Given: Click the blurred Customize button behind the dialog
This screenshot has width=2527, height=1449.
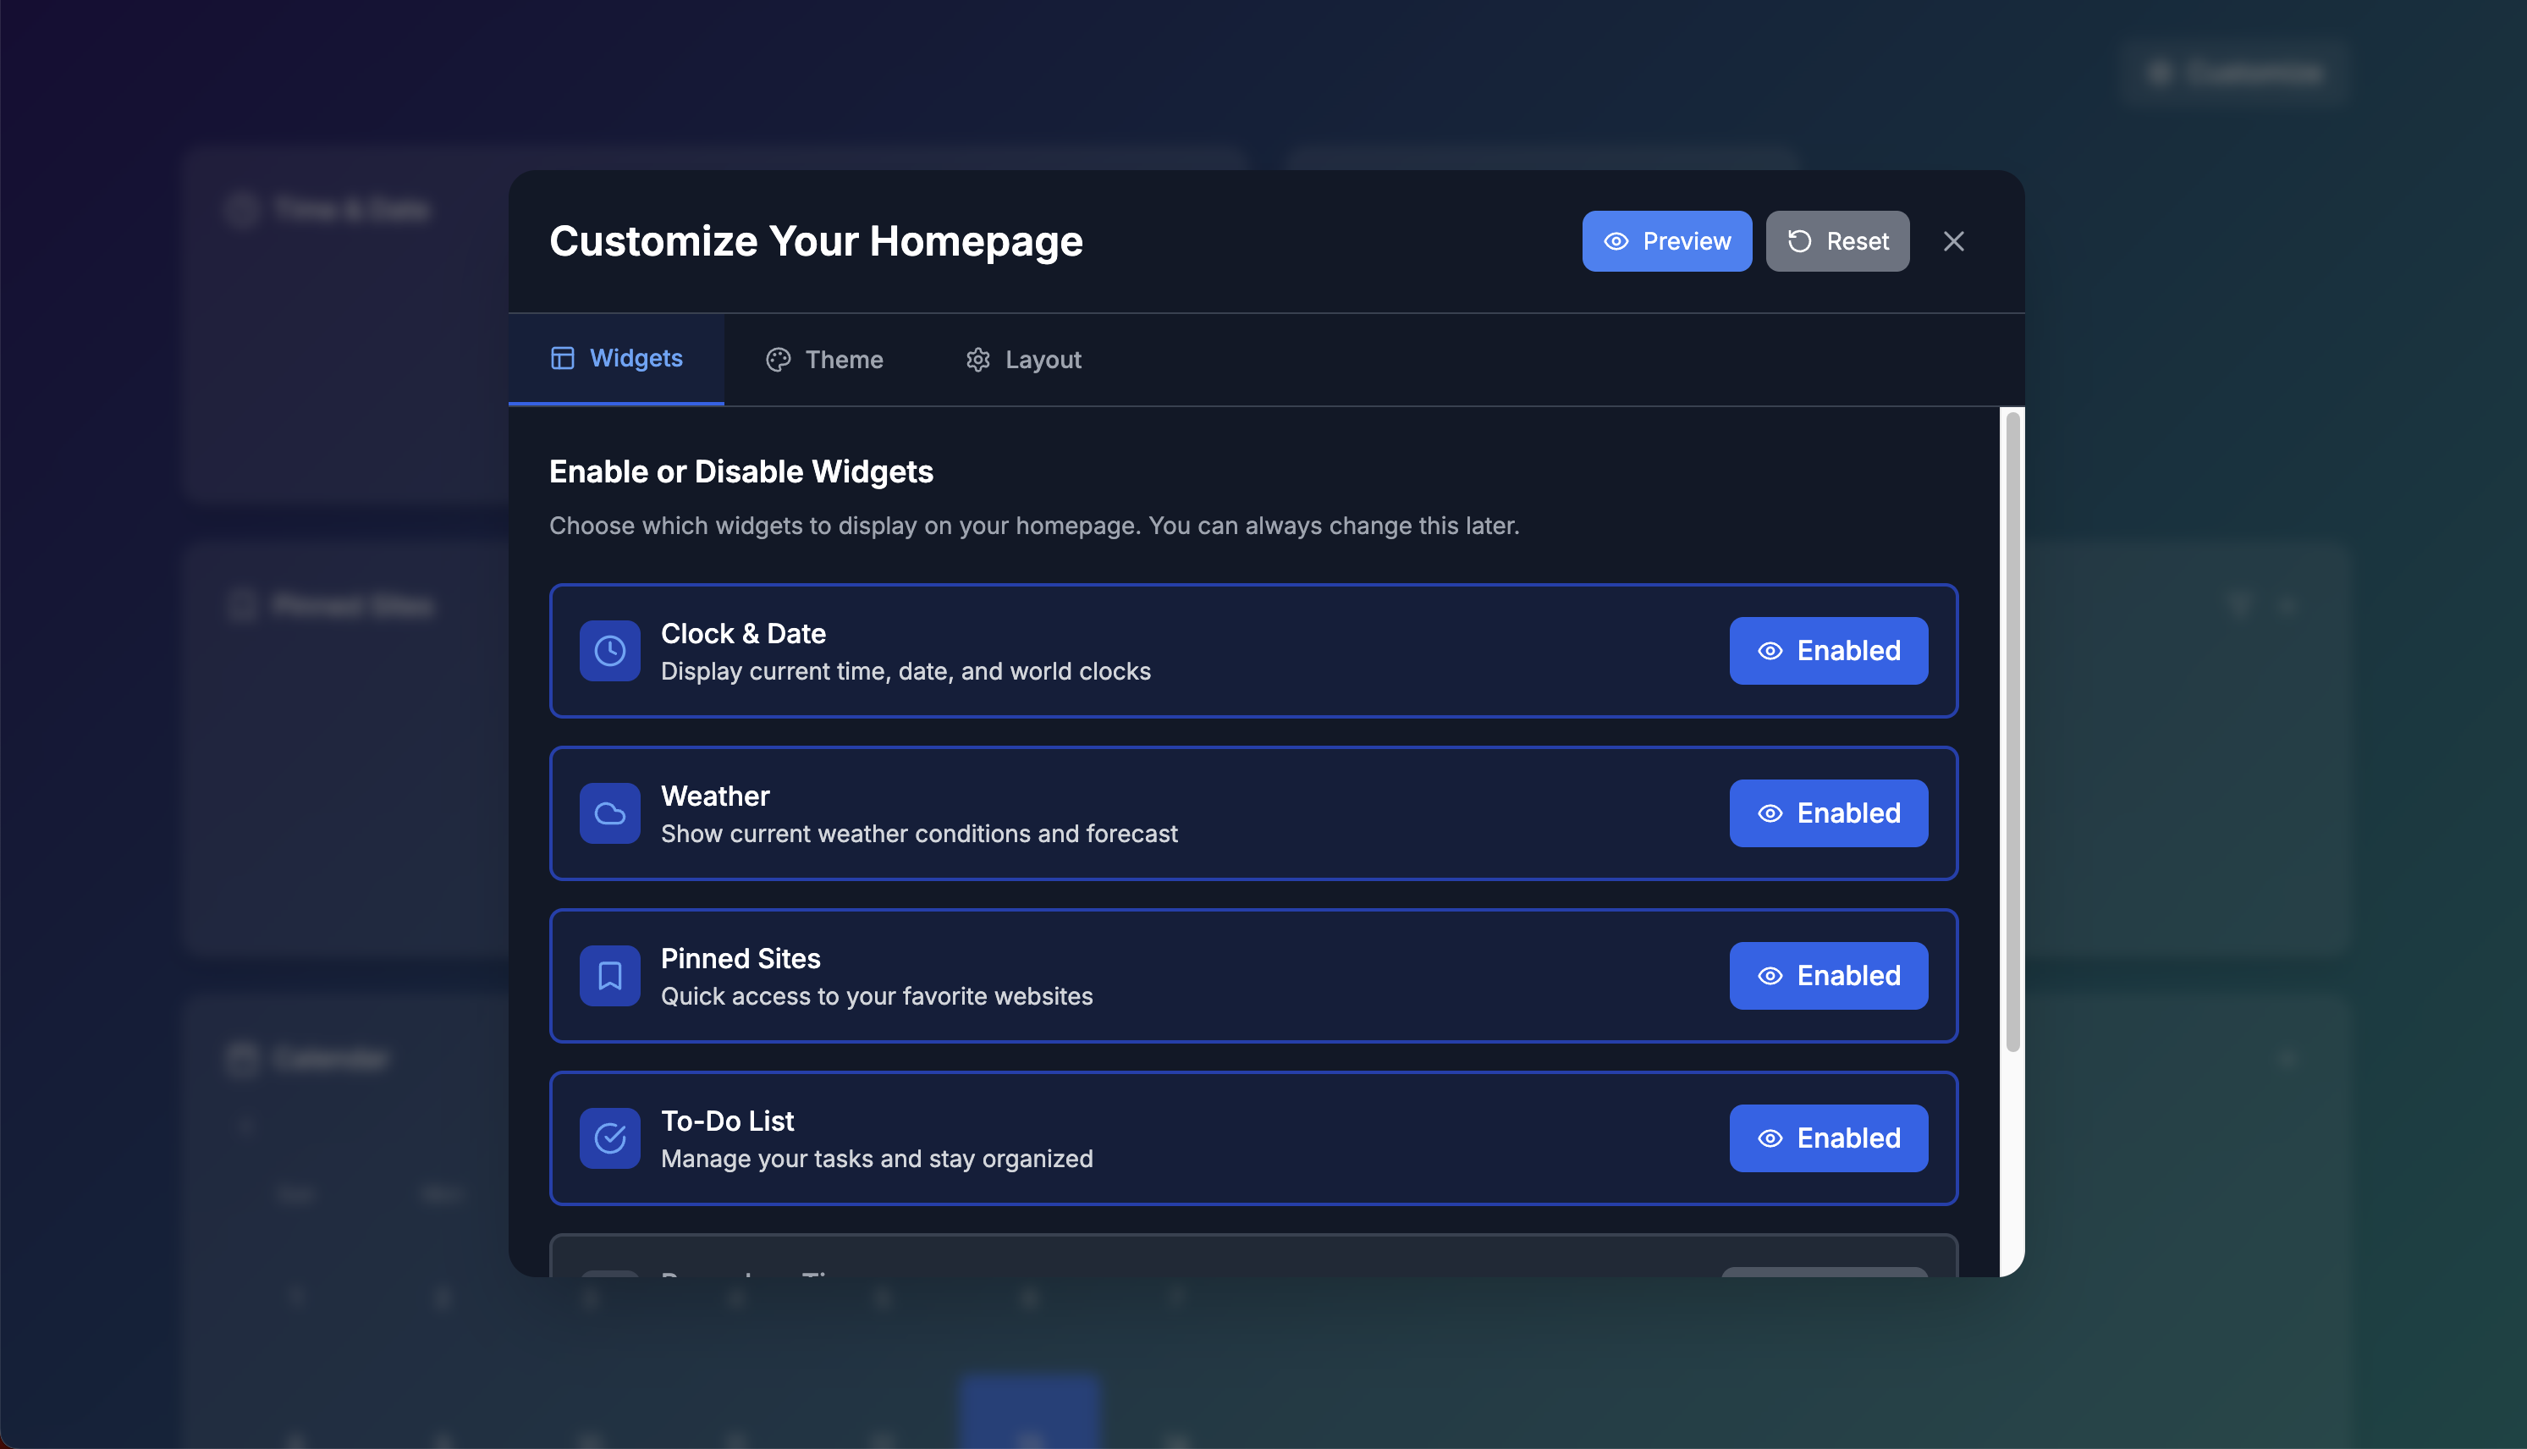Looking at the screenshot, I should (x=2236, y=73).
